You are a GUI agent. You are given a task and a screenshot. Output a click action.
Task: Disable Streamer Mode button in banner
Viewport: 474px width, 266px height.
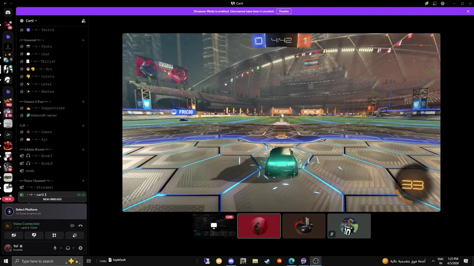click(x=284, y=11)
